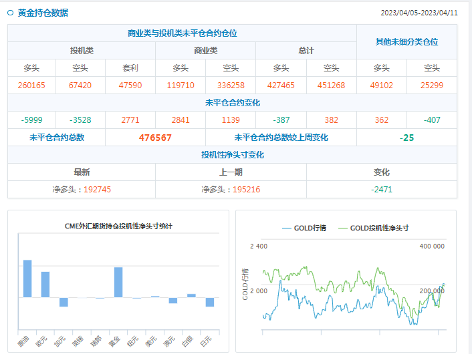
Task: Click the circle icon beside 黄金持仓数据 title
Action: [11, 13]
